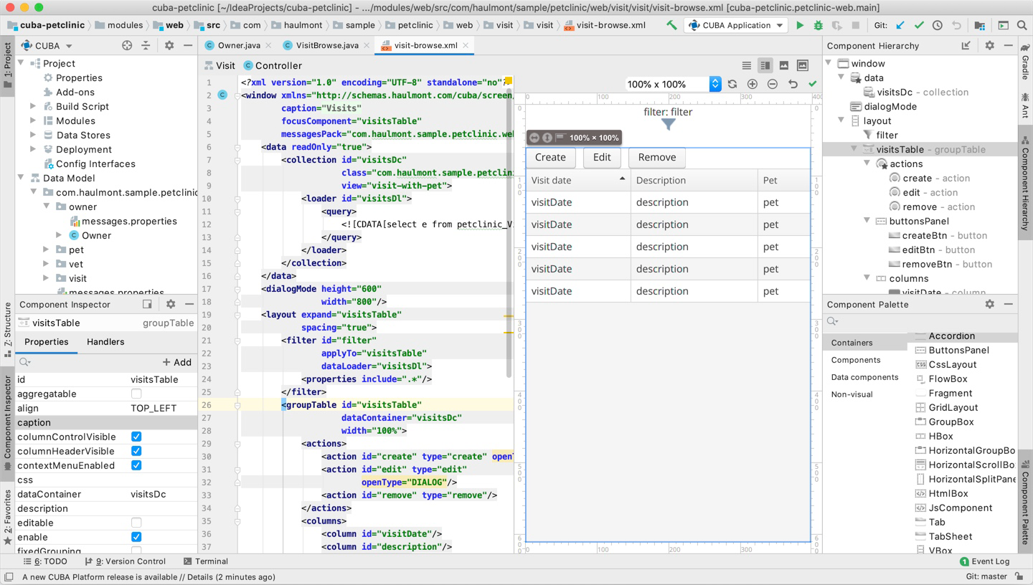Select split text and design view icon

tap(765, 65)
